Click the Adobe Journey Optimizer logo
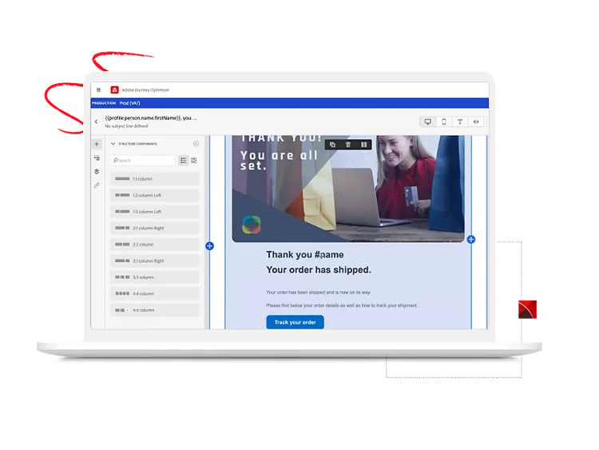Image resolution: width=599 pixels, height=450 pixels. pyautogui.click(x=115, y=90)
